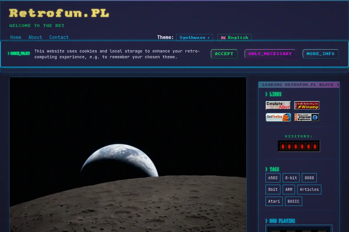The width and height of the screenshot is (349, 232).
Task: Select the BASIC tag
Action: [293, 201]
